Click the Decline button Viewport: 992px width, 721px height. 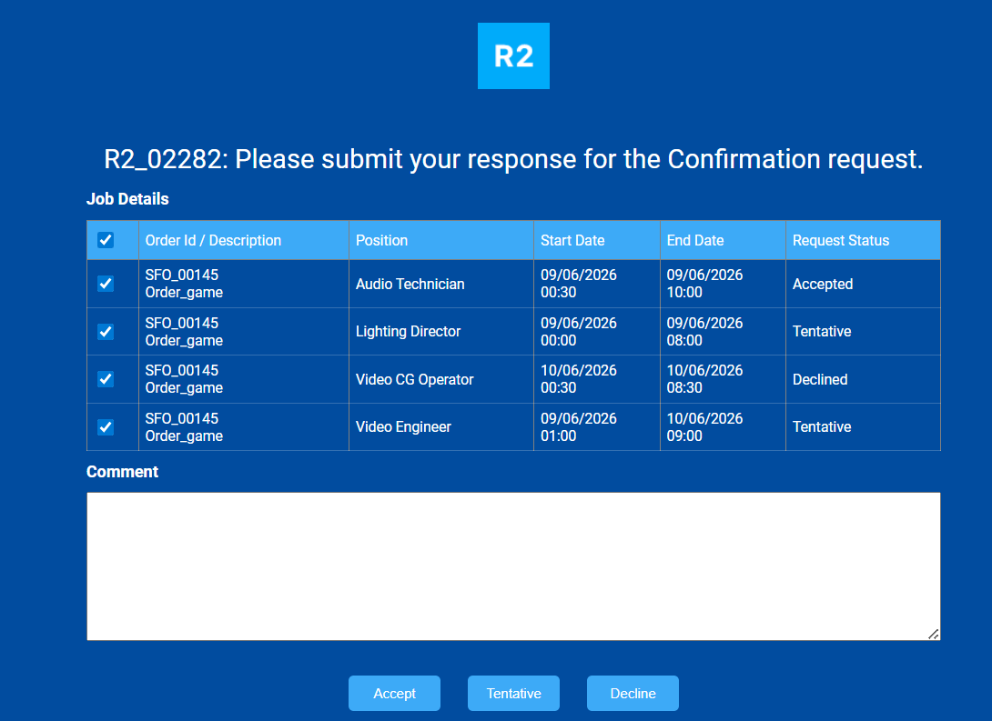[x=633, y=693]
